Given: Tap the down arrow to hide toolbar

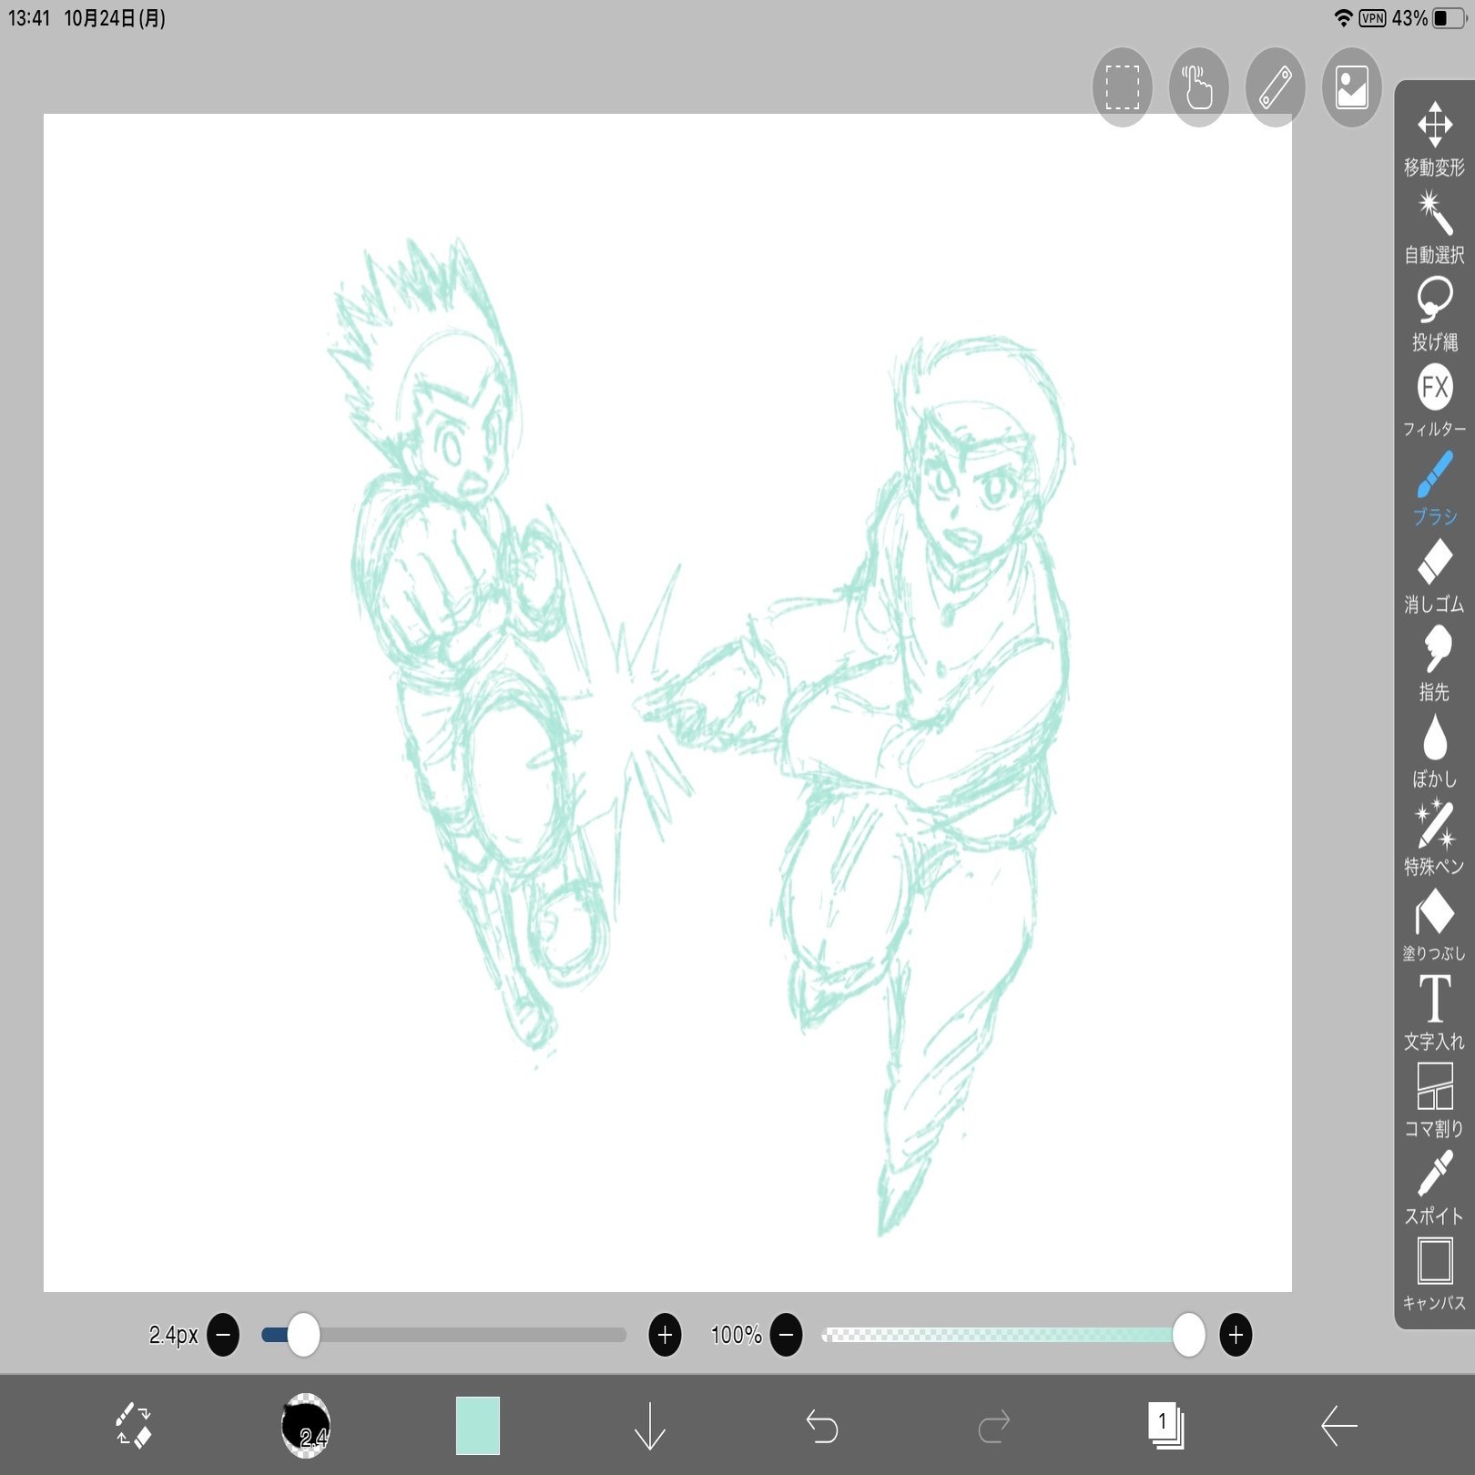Looking at the screenshot, I should [650, 1426].
